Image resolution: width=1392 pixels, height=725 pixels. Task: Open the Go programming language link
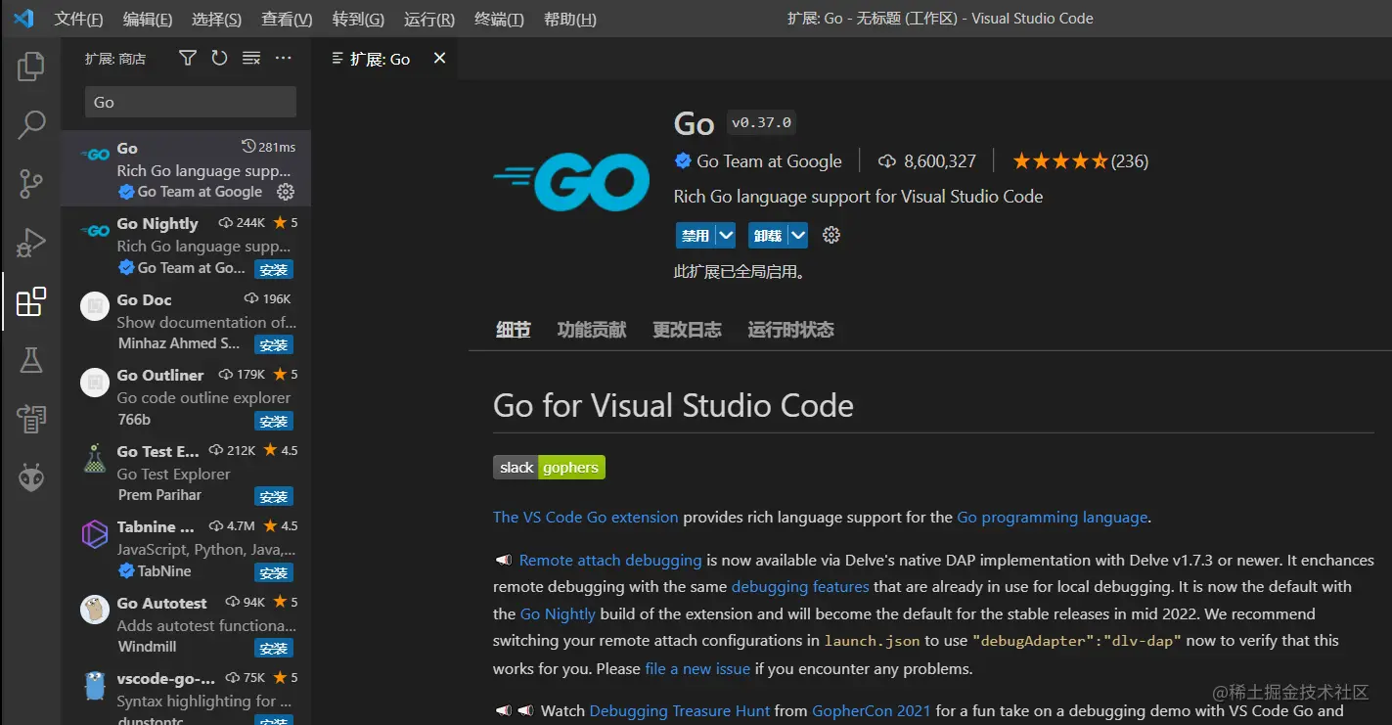pyautogui.click(x=1052, y=517)
